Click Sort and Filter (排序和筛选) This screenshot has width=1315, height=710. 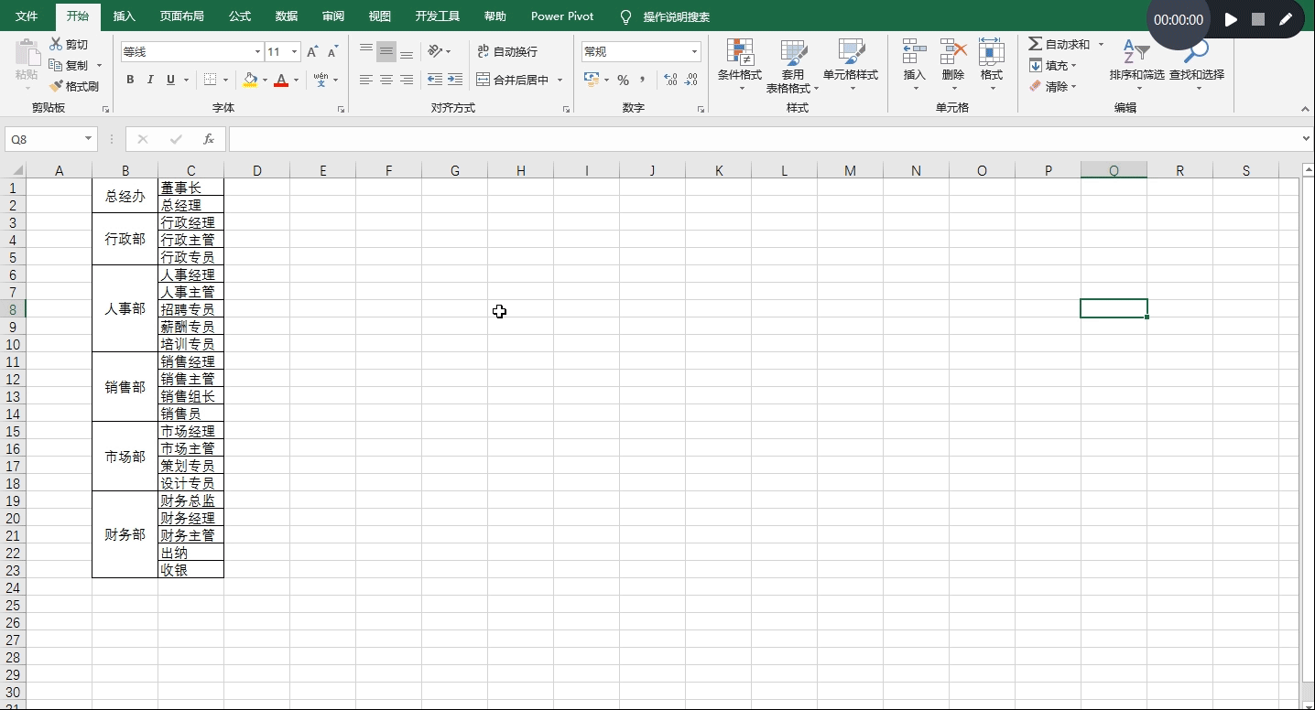click(1136, 65)
